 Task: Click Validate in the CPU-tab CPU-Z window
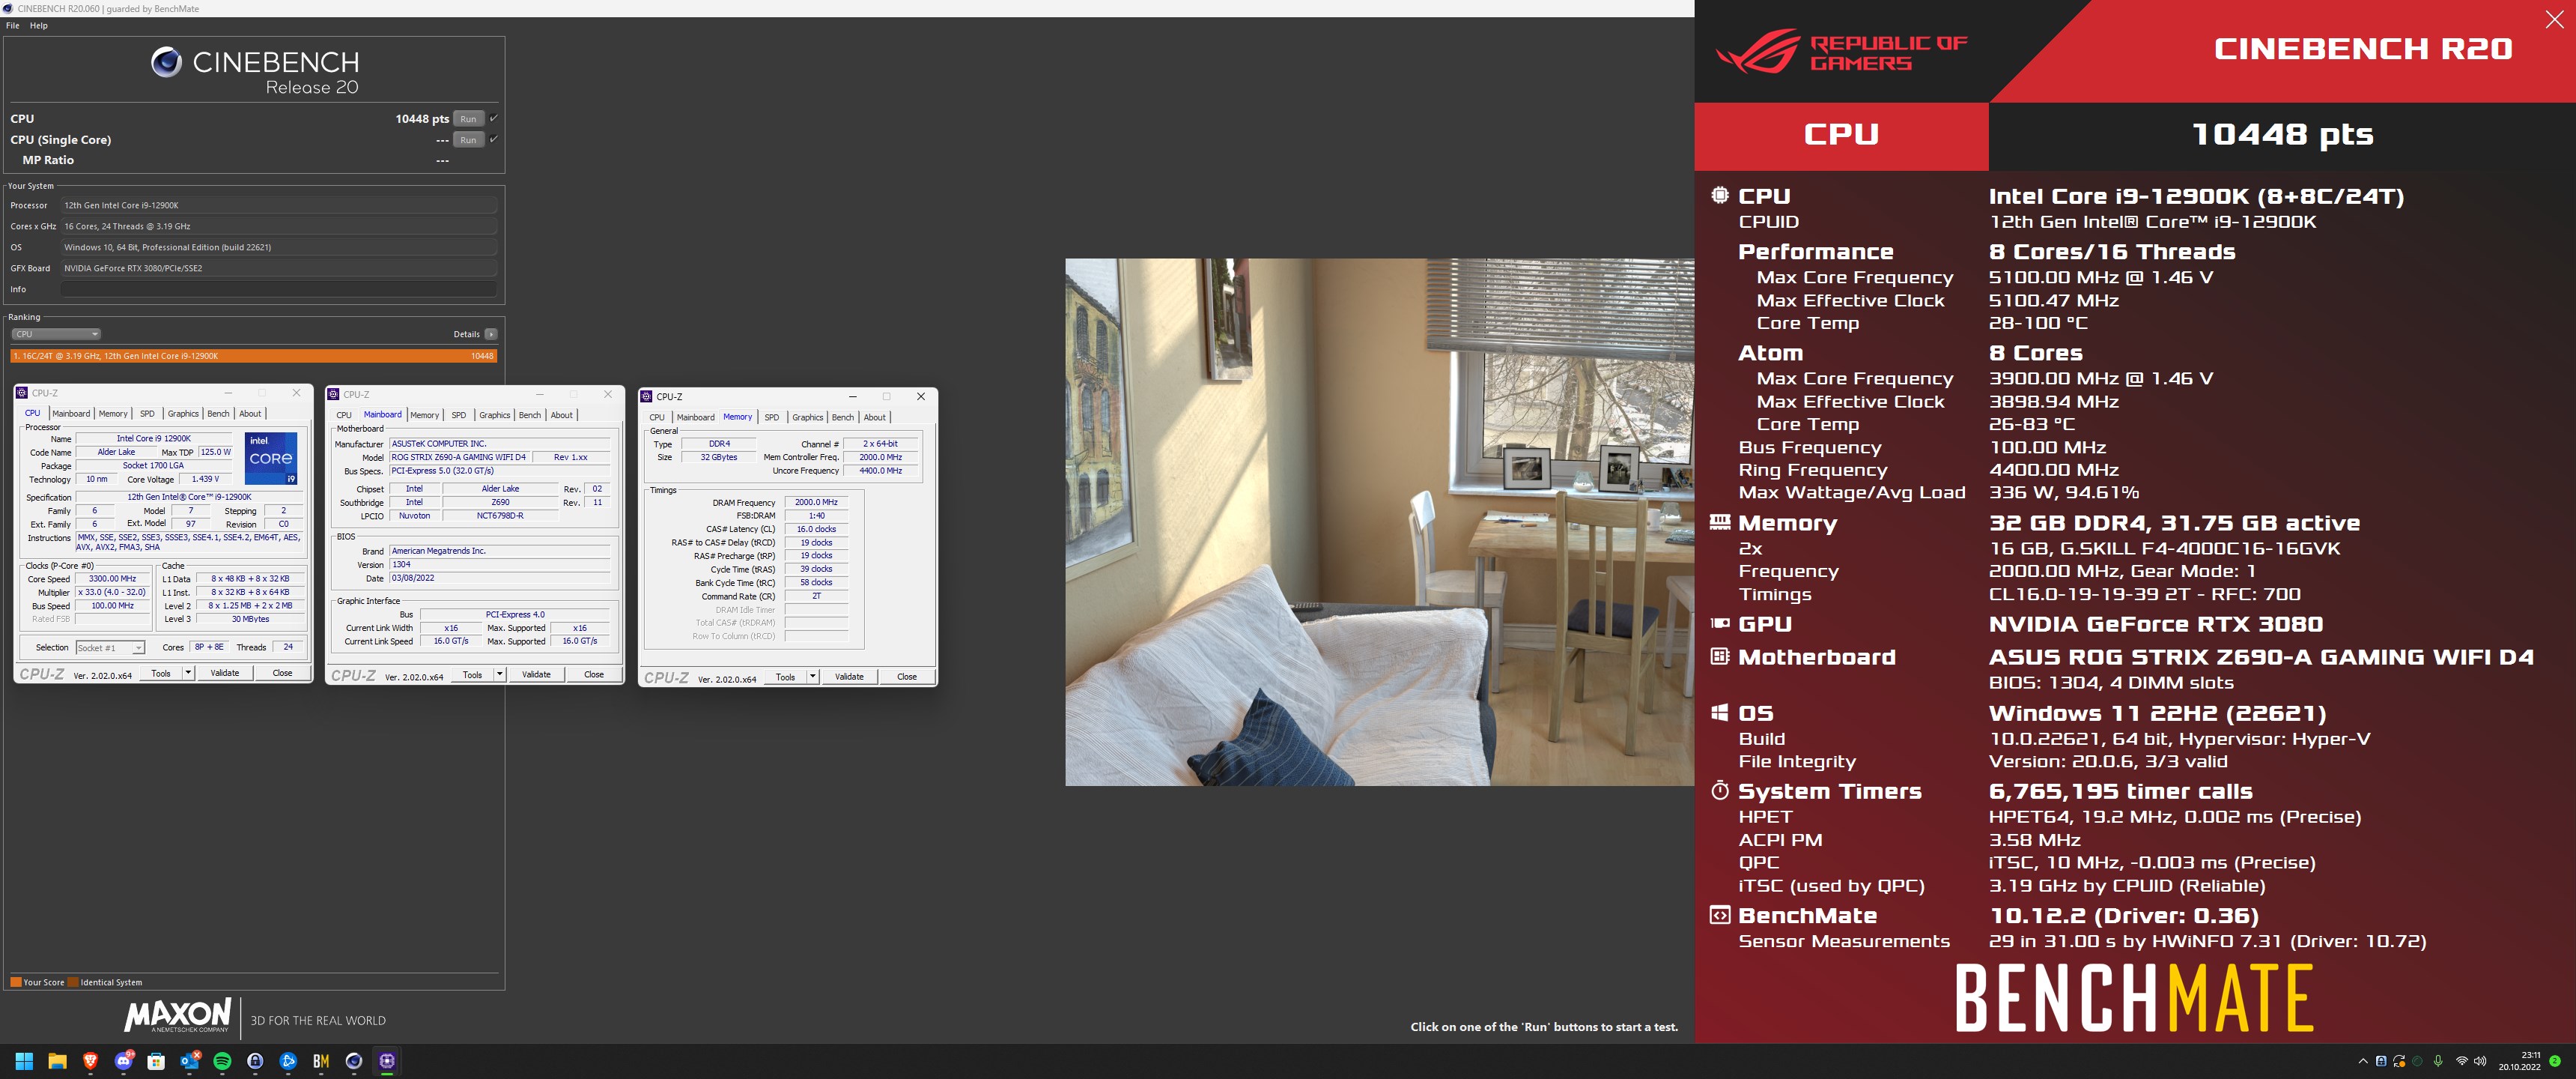(225, 674)
